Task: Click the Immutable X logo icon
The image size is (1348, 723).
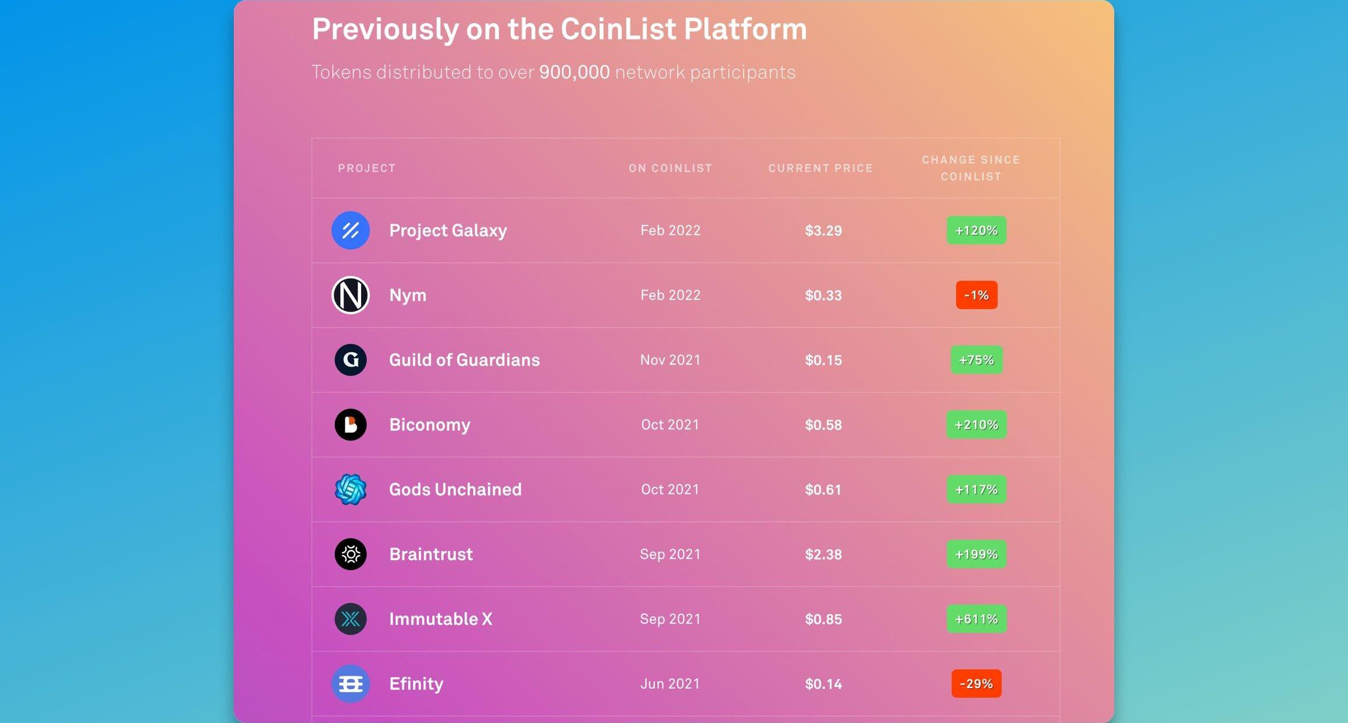Action: click(351, 619)
